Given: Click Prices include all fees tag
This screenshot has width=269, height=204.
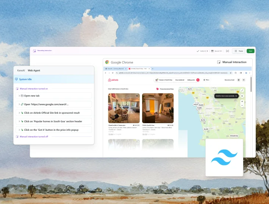Looking at the screenshot, I should (x=165, y=89).
